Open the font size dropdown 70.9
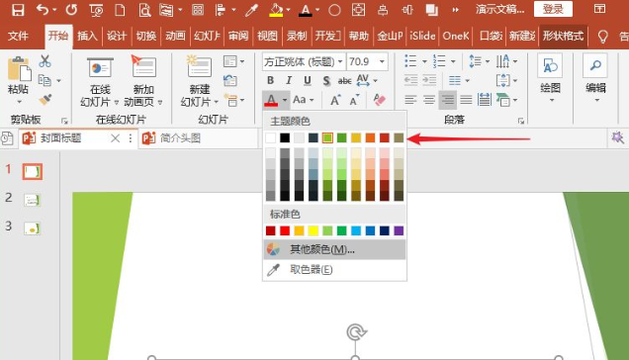Image resolution: width=629 pixels, height=360 pixels. pyautogui.click(x=382, y=61)
